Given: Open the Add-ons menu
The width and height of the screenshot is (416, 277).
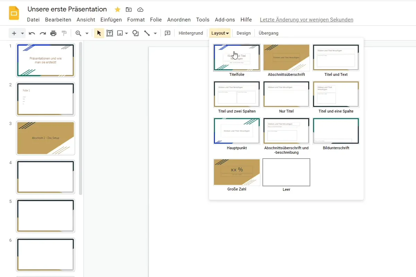Looking at the screenshot, I should [x=225, y=20].
